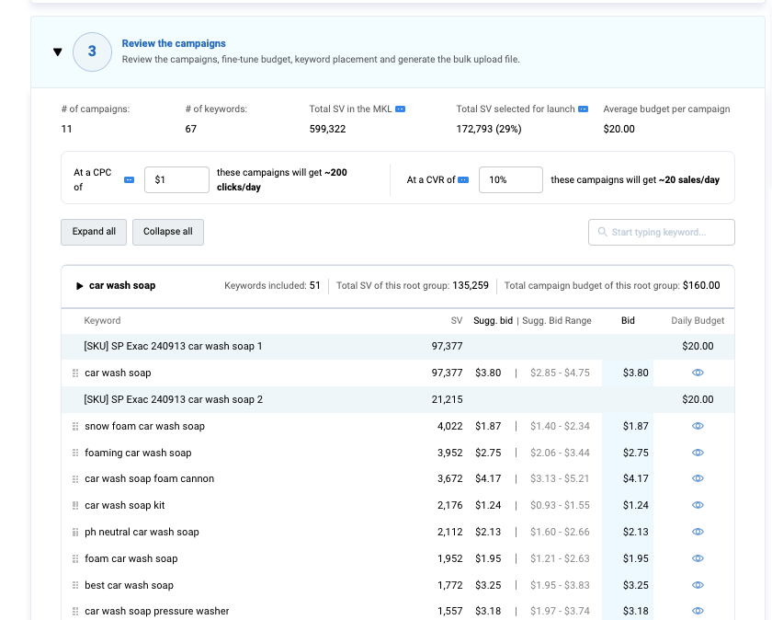The height and width of the screenshot is (620, 772).
Task: Click the $2.75 bid for foaming car wash soap
Action: click(x=635, y=453)
